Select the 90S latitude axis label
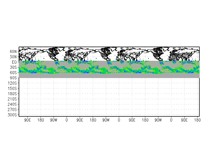Screen dimensions: 209x163 pos(13,78)
